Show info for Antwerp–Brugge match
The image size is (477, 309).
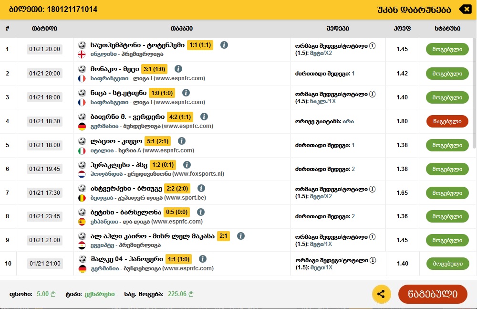[x=201, y=189]
